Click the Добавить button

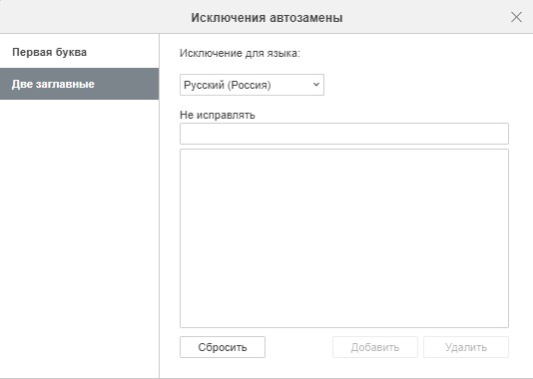click(375, 347)
